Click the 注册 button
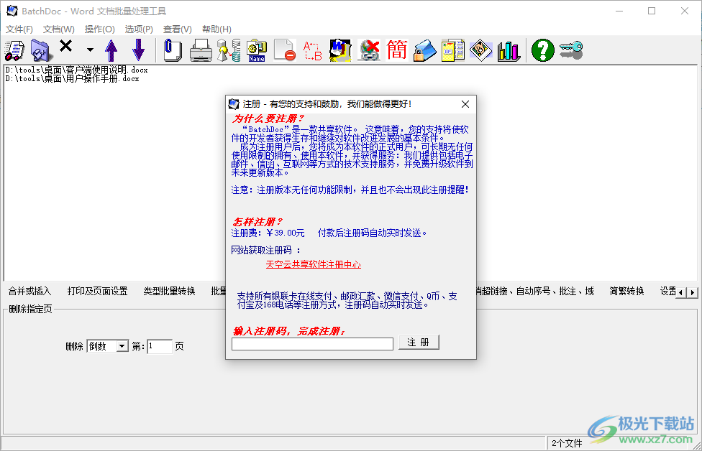 click(419, 343)
